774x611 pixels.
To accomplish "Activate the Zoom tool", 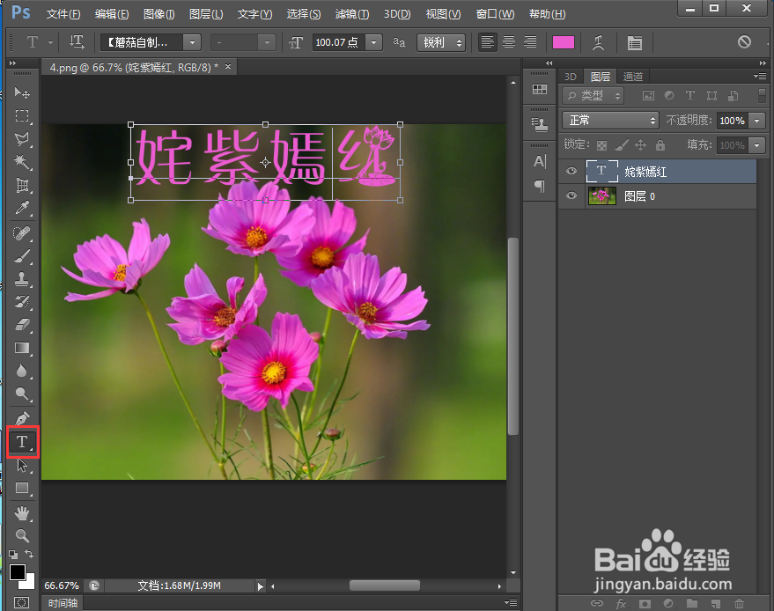I will pos(22,534).
